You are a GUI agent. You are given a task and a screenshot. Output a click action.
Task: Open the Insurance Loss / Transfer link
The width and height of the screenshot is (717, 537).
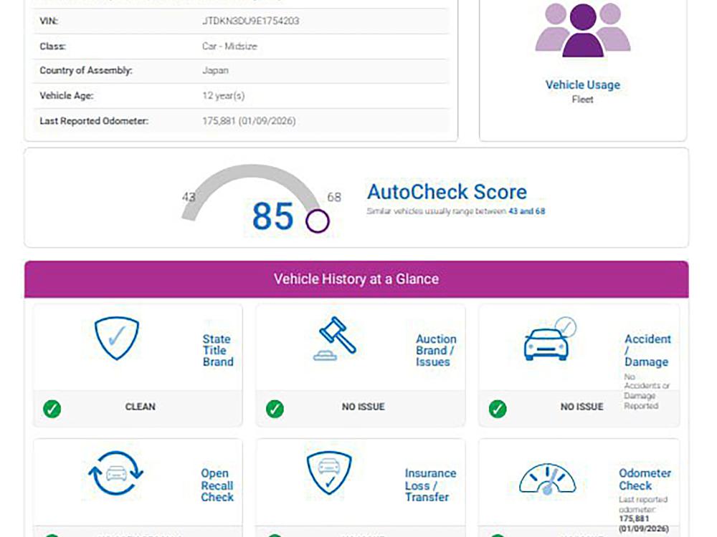coord(429,485)
